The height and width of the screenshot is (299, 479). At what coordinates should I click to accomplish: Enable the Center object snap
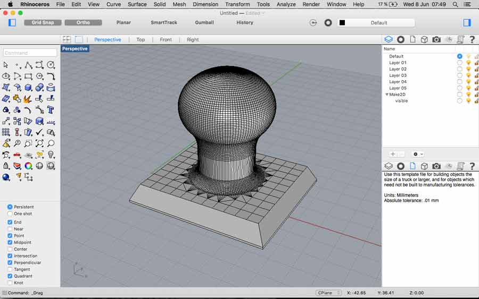10,249
